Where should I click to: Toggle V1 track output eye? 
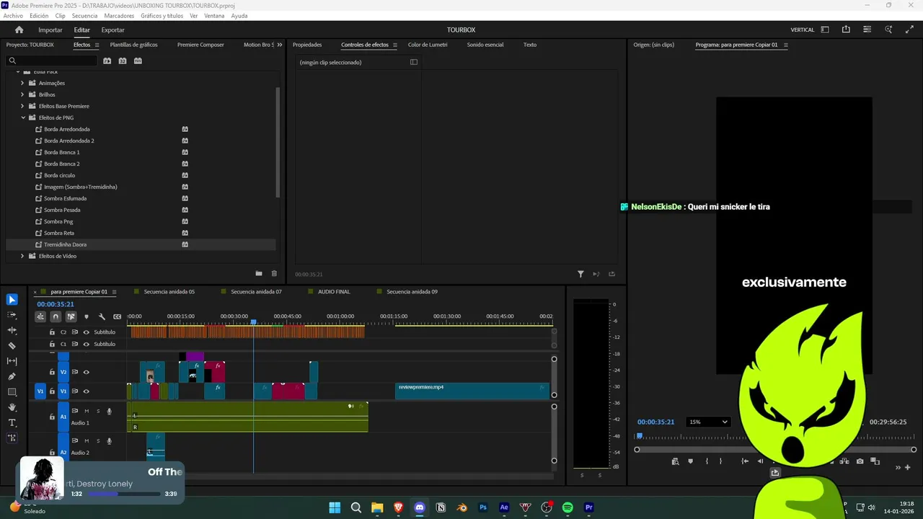[87, 391]
